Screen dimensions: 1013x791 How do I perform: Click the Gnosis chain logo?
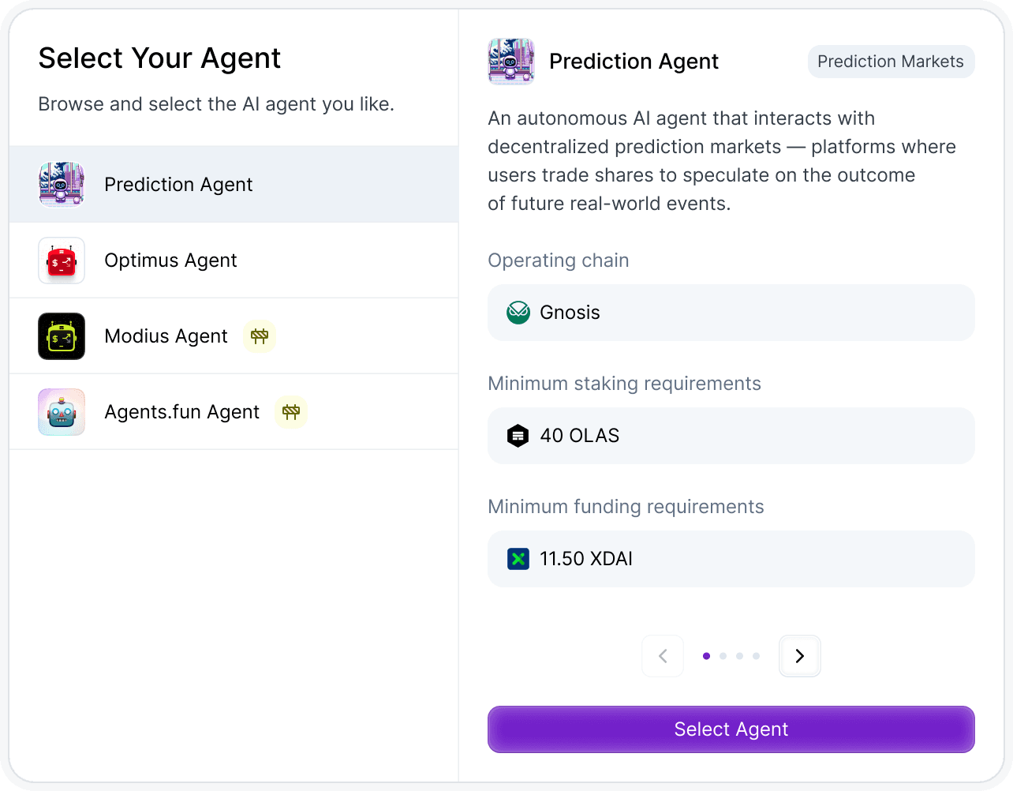[518, 313]
